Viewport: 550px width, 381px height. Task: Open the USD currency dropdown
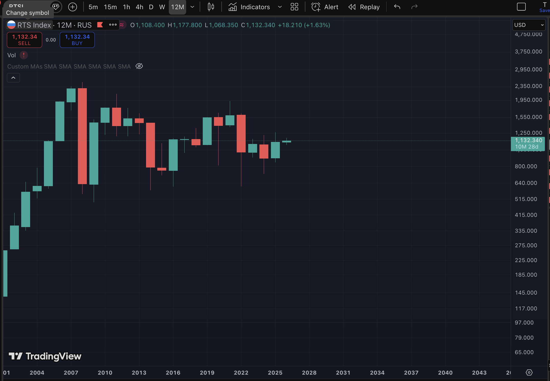coord(529,25)
